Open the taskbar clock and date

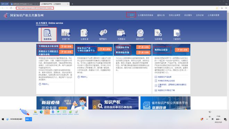(218, 119)
